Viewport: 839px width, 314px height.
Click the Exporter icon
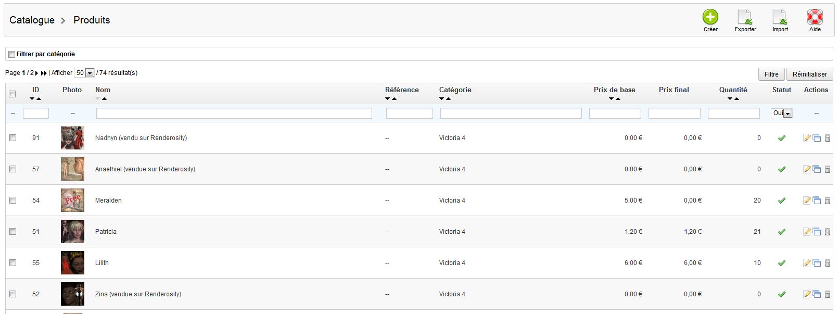(745, 17)
